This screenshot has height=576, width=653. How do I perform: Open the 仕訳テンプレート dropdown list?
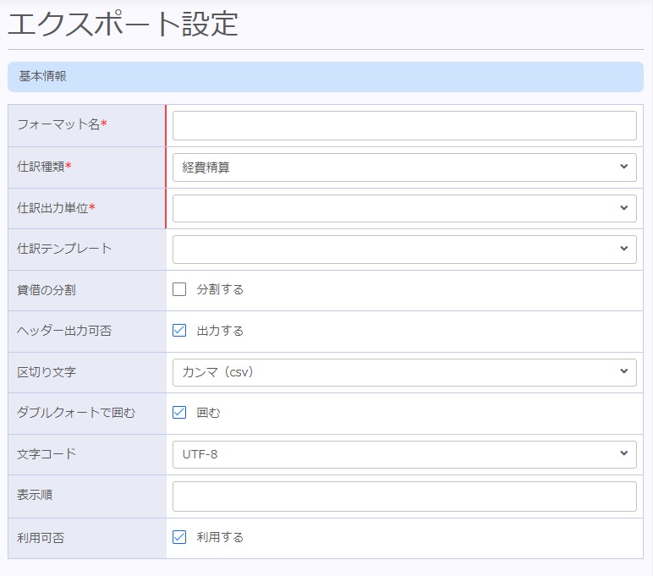point(404,250)
